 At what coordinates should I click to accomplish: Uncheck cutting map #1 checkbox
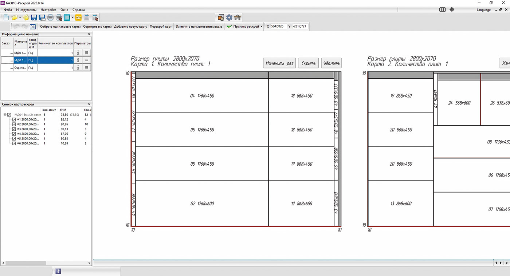pyautogui.click(x=14, y=119)
